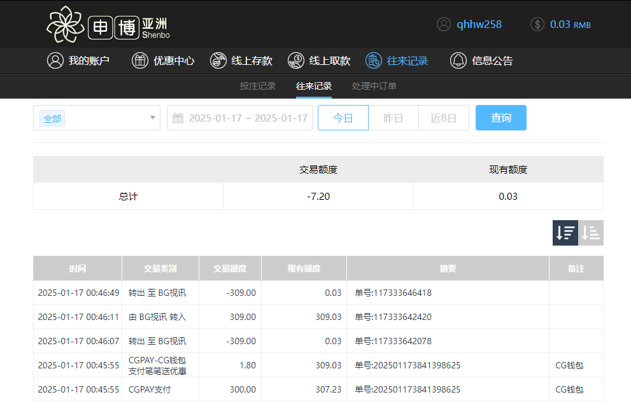631x404 pixels.
Task: Open the 全部 filter dropdown
Action: (96, 118)
